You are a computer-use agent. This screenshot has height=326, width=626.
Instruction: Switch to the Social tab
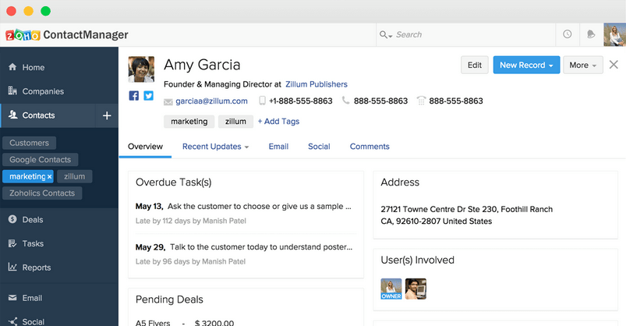tap(319, 147)
